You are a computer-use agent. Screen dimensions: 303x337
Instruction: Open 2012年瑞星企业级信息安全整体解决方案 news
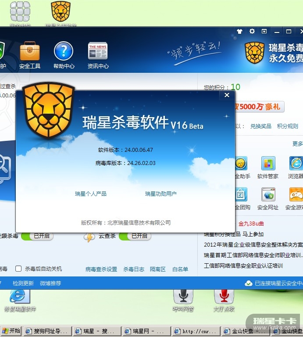253,244
